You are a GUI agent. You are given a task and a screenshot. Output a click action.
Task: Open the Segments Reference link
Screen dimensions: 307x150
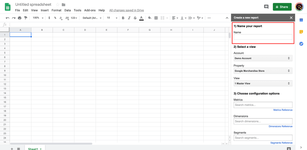pos(281,143)
